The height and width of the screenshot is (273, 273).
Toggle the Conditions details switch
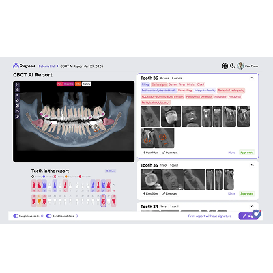point(48,216)
